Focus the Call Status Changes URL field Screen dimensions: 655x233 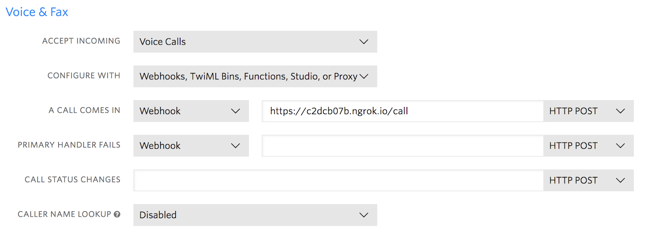point(339,181)
